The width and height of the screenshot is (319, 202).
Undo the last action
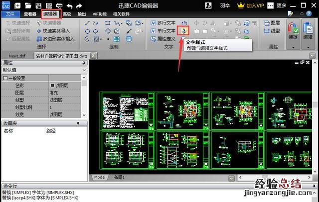[69, 6]
